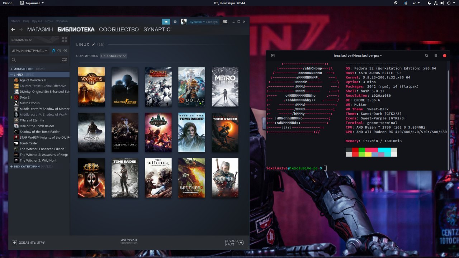Toggle the recent activity clock filter
459x258 pixels.
[59, 51]
